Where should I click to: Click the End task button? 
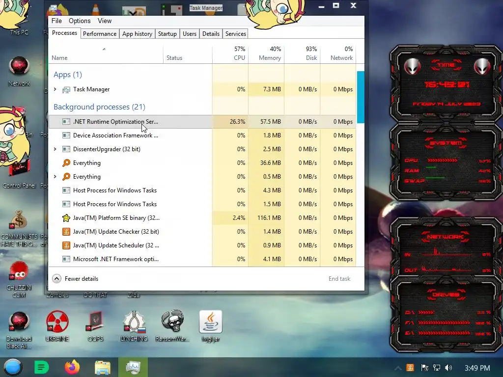pyautogui.click(x=339, y=279)
